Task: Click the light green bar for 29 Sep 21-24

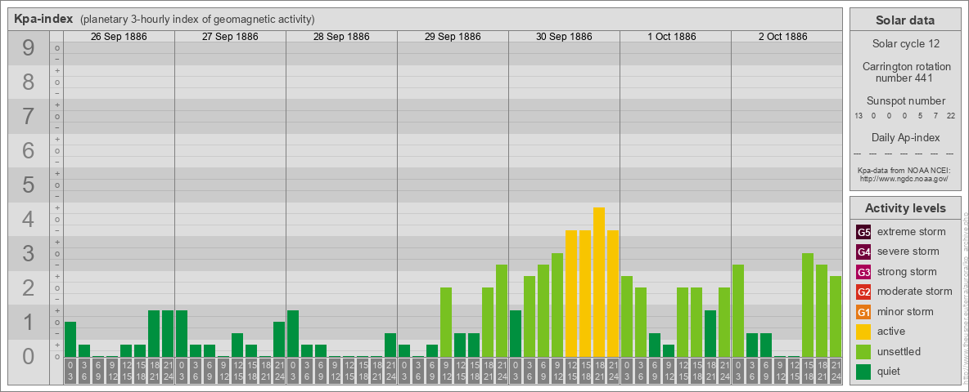Action: 501,311
